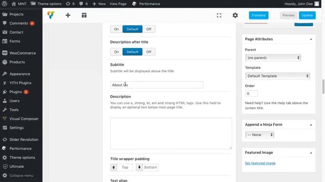
Task: Collapse the Featured Image panel
Action: coord(311,153)
